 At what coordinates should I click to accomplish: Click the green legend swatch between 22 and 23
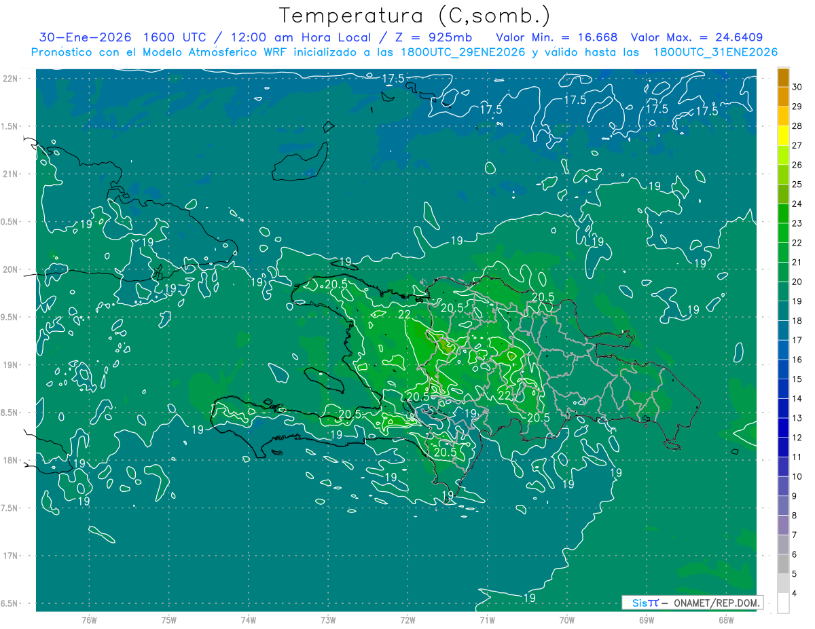783,233
